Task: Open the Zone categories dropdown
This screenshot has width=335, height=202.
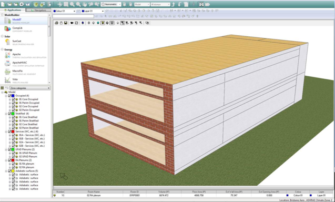Action: pos(30,88)
